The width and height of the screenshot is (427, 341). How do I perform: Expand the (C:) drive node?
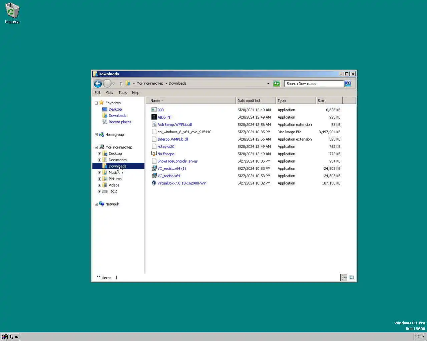tap(99, 192)
